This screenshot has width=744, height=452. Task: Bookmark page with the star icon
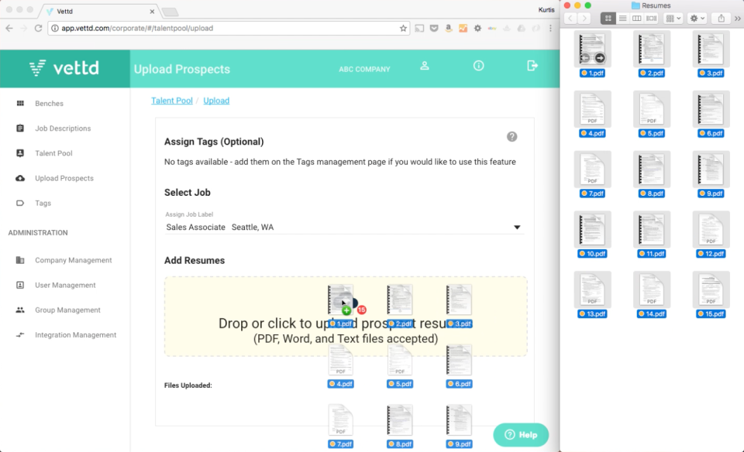[x=403, y=29]
